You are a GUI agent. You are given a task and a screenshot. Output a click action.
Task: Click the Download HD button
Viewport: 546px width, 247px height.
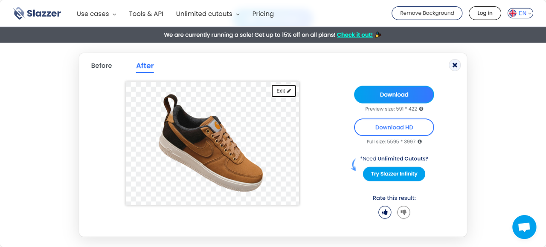394,127
